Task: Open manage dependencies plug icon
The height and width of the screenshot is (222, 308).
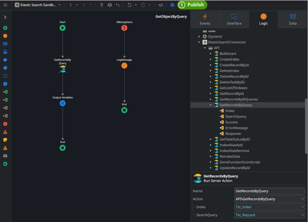Action: tap(102, 5)
